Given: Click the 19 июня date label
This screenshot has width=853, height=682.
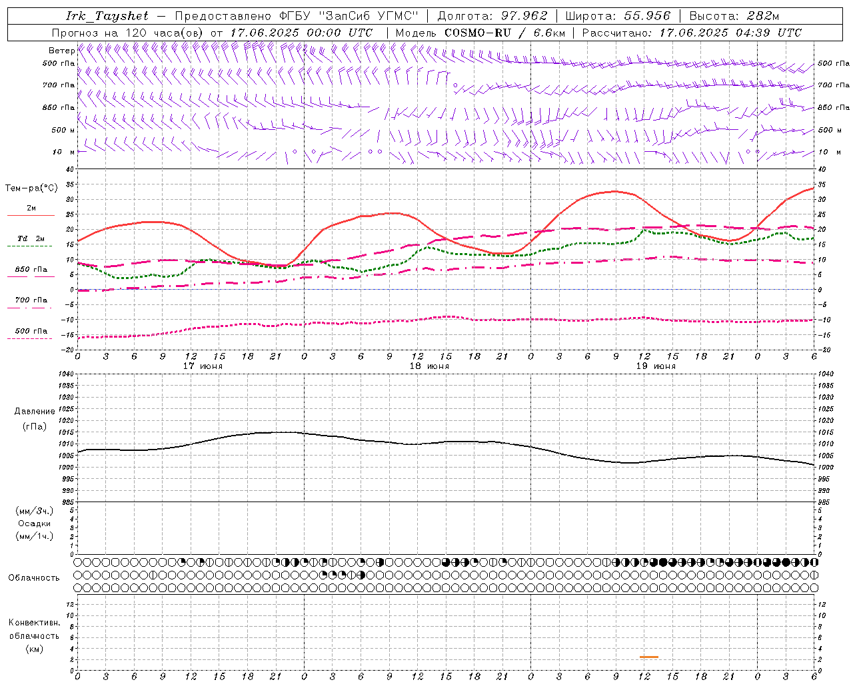Looking at the screenshot, I should [656, 366].
